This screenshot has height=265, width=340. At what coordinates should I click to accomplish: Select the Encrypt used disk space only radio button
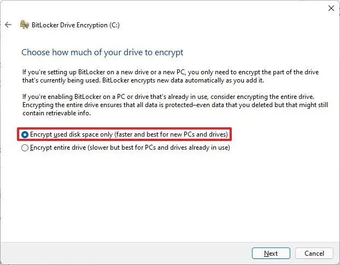pyautogui.click(x=25, y=134)
